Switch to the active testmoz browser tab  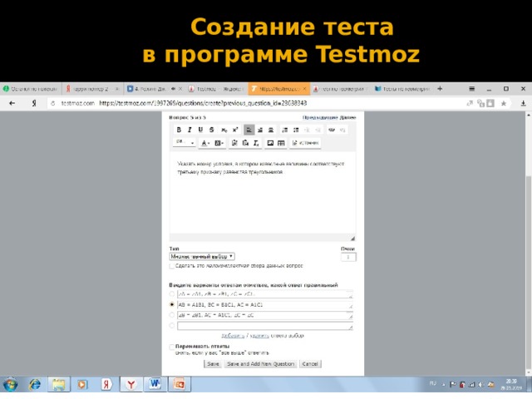point(279,89)
